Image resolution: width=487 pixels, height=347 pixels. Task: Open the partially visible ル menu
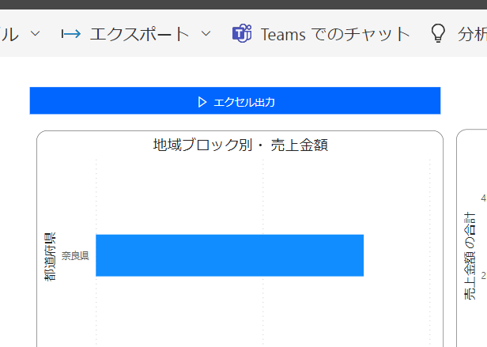click(11, 34)
